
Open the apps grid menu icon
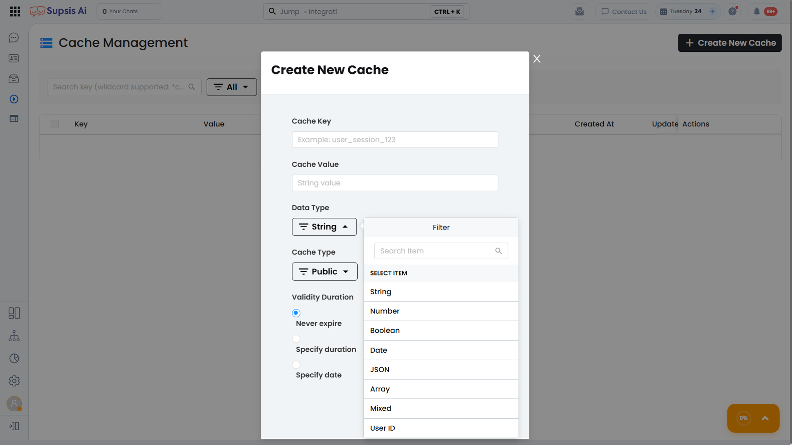(15, 11)
